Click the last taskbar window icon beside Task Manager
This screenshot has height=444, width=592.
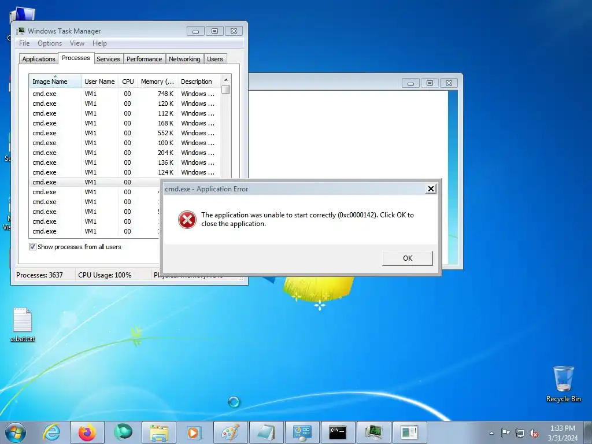coord(410,432)
